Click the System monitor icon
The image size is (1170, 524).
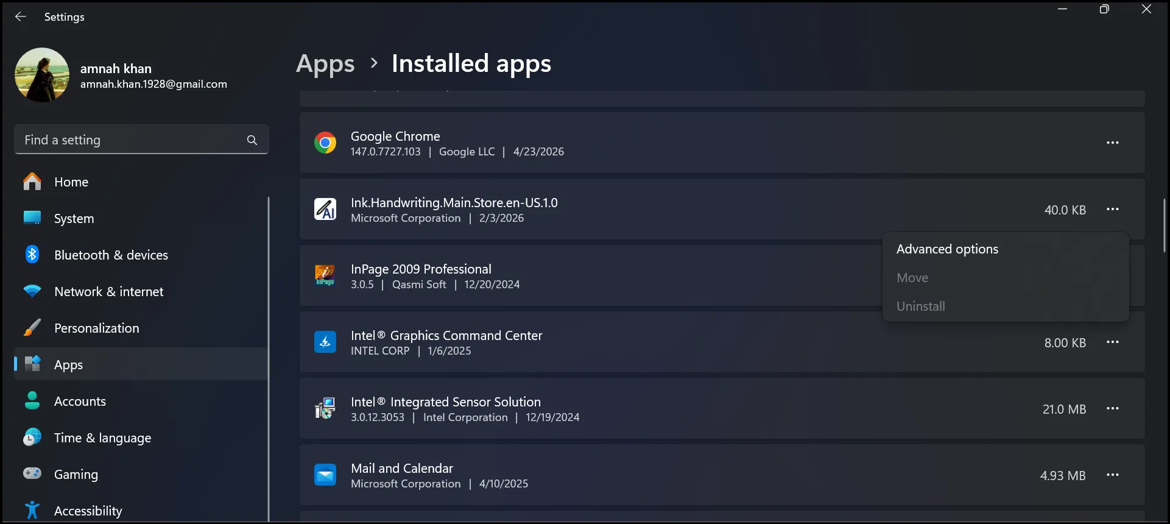(32, 218)
